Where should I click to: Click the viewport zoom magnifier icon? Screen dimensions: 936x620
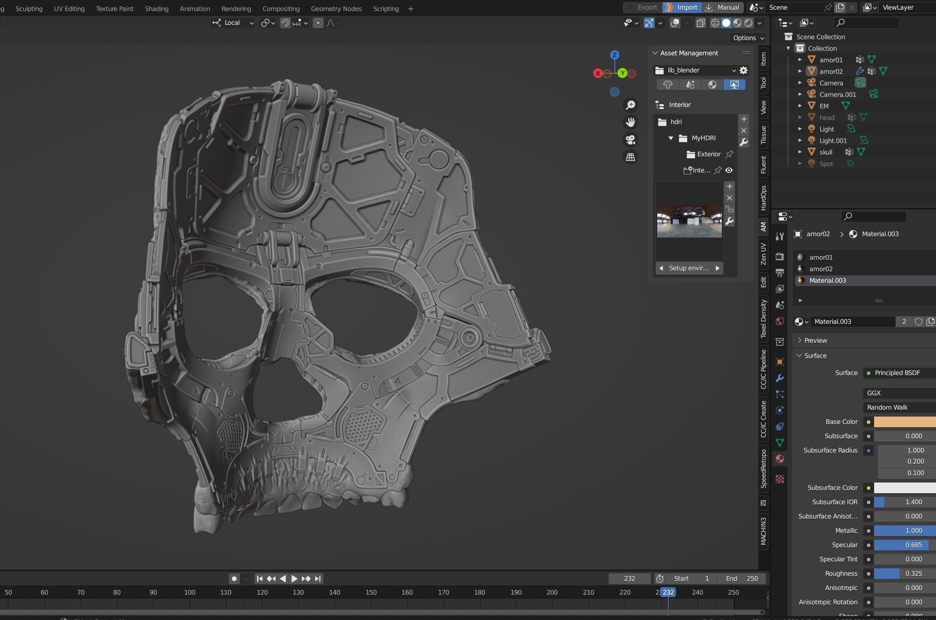coord(630,105)
